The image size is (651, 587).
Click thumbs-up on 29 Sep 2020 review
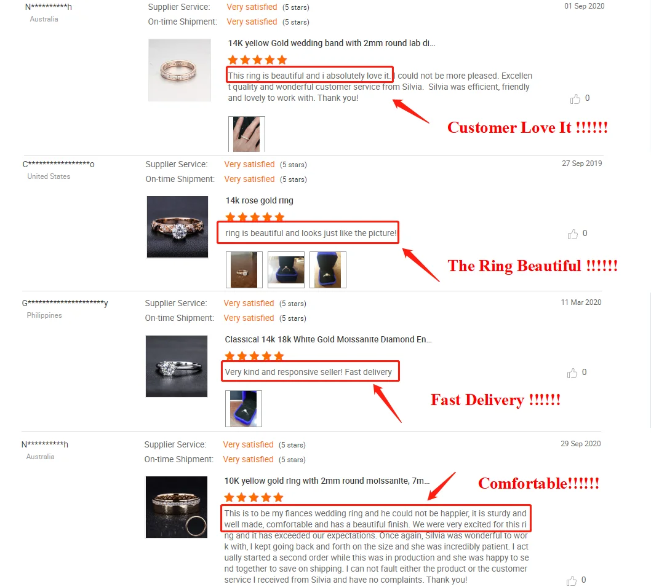tap(572, 580)
